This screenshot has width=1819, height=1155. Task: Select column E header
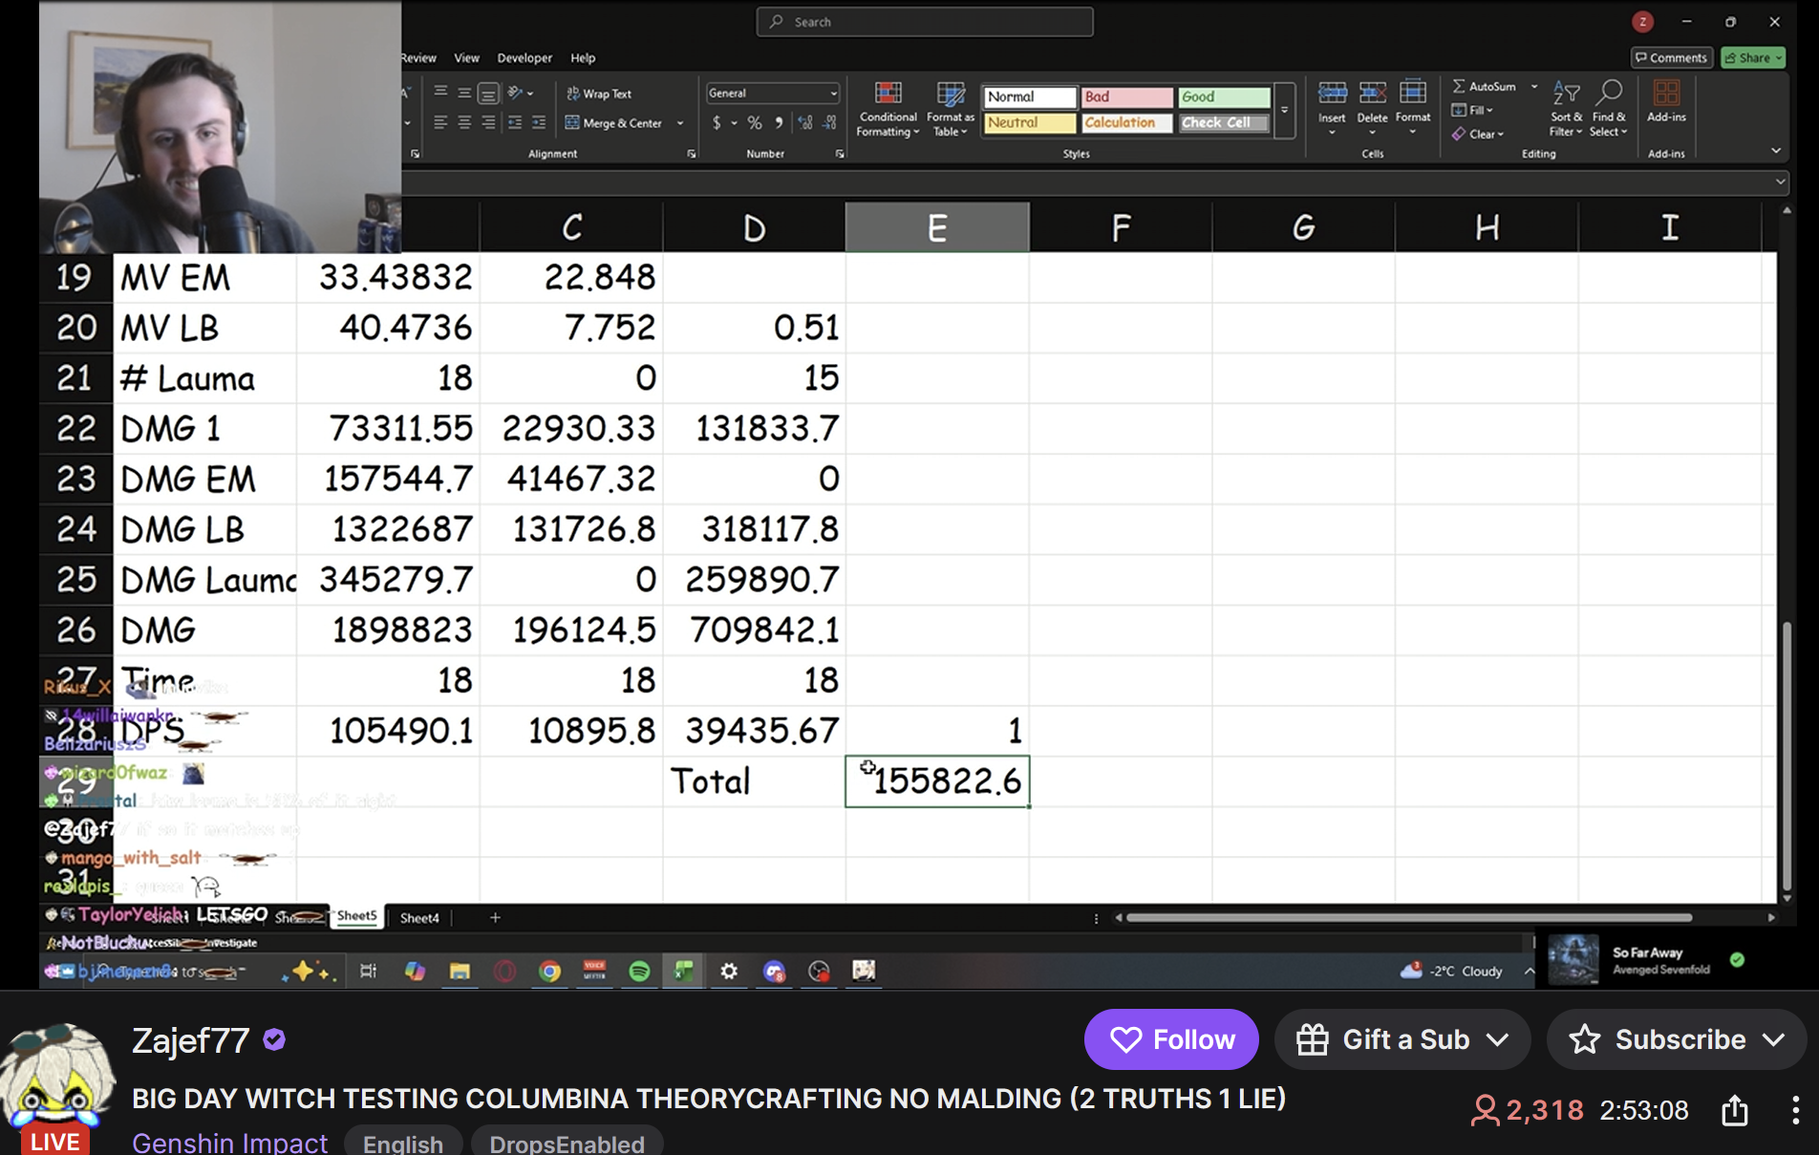coord(937,227)
